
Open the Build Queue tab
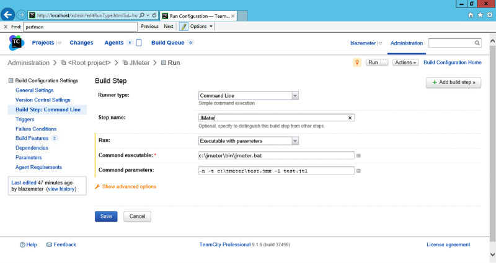pyautogui.click(x=167, y=43)
